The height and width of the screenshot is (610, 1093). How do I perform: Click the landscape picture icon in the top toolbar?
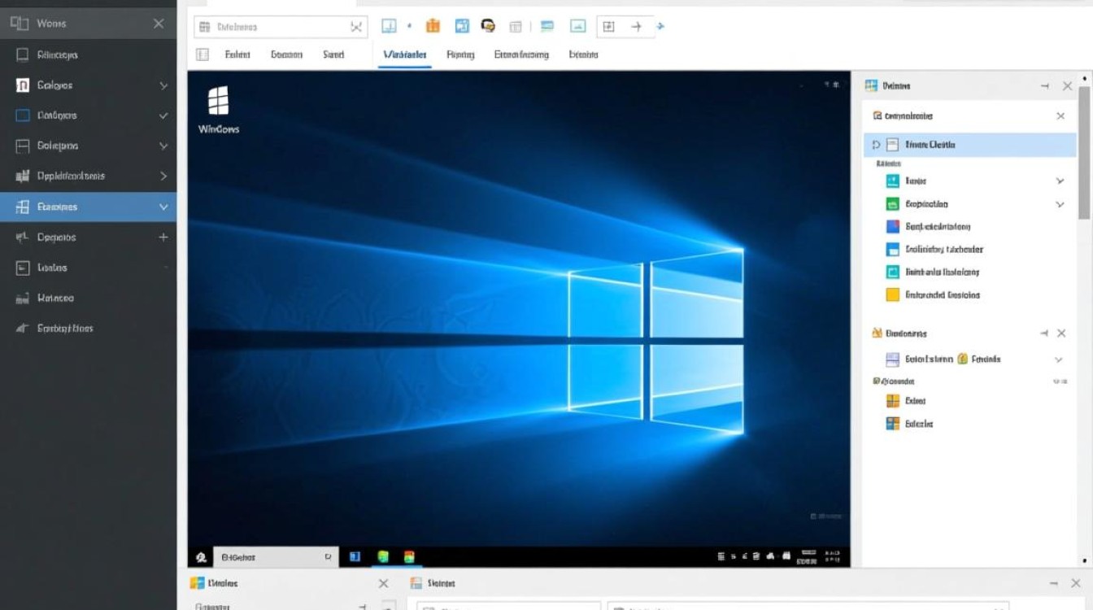[577, 27]
